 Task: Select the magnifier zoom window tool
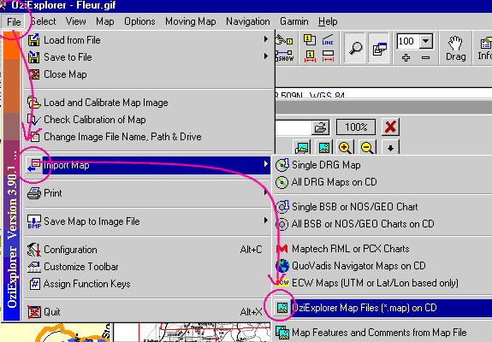[x=355, y=48]
